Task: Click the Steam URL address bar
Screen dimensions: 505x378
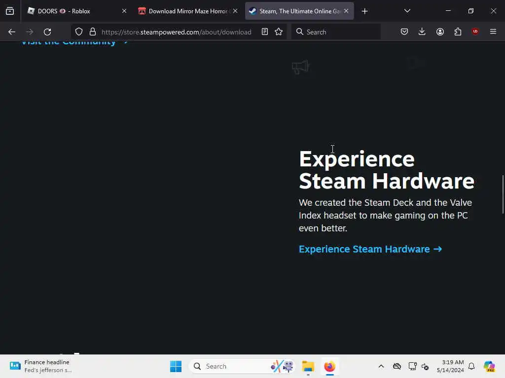Action: point(177,32)
